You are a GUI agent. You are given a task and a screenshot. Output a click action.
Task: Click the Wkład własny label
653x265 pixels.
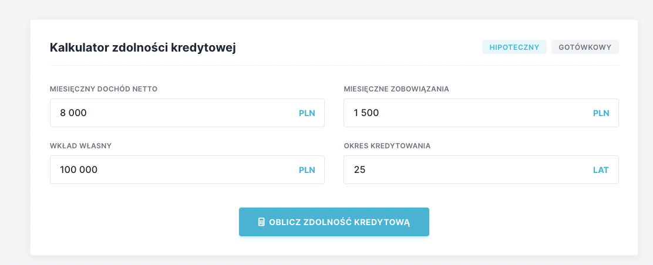(80, 146)
